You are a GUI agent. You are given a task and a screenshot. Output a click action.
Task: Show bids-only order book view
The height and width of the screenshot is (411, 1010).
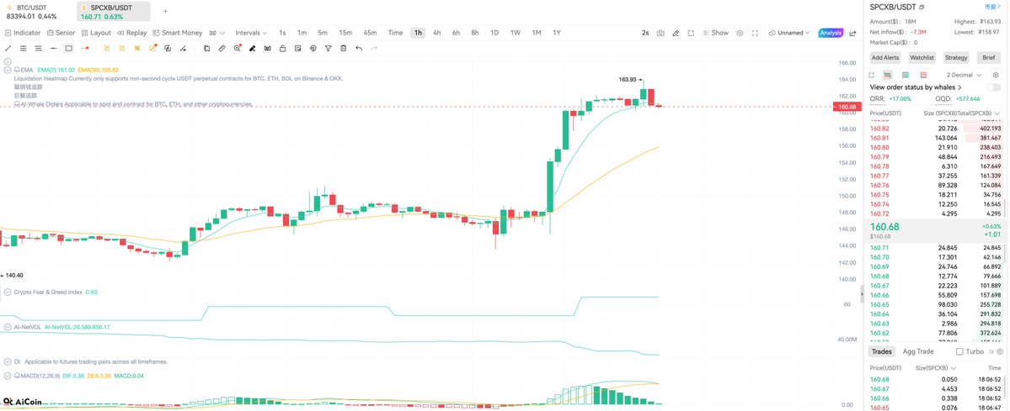905,76
